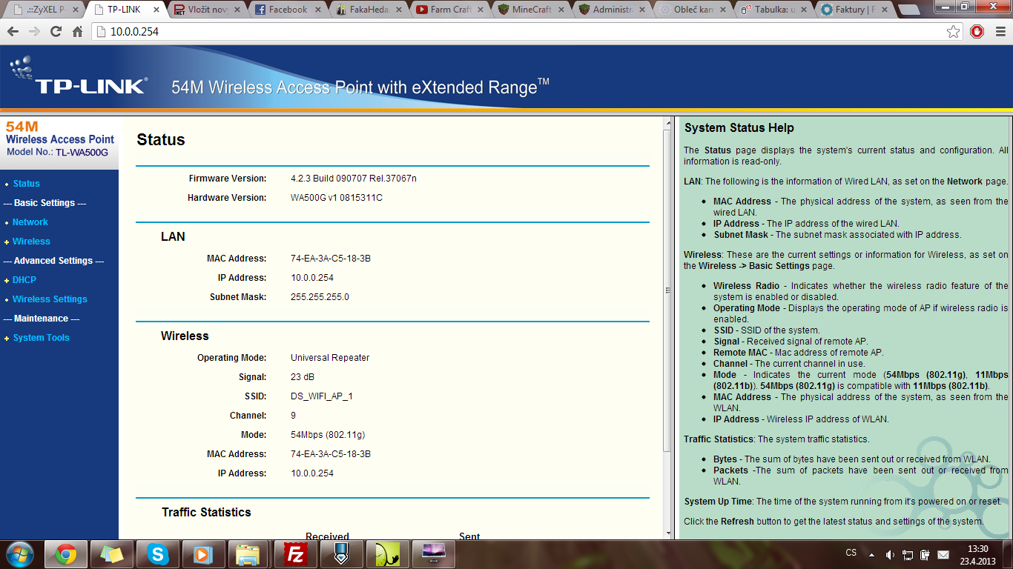Click the Model No. TL-WA500G label
The width and height of the screenshot is (1013, 569).
(57, 153)
